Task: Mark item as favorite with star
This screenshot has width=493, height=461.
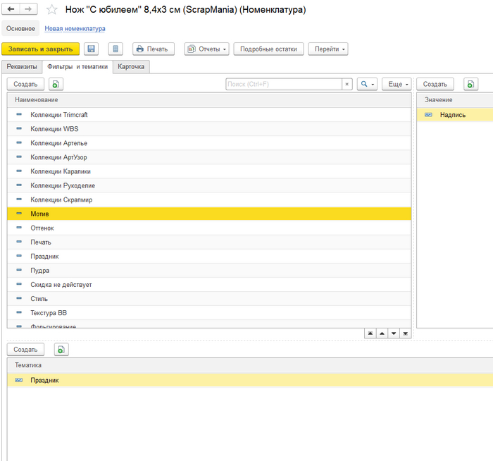Action: 51,10
